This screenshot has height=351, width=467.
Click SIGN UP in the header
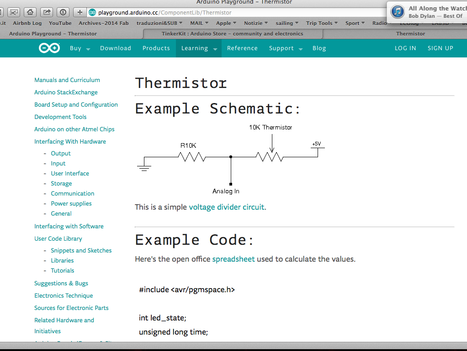pyautogui.click(x=440, y=48)
